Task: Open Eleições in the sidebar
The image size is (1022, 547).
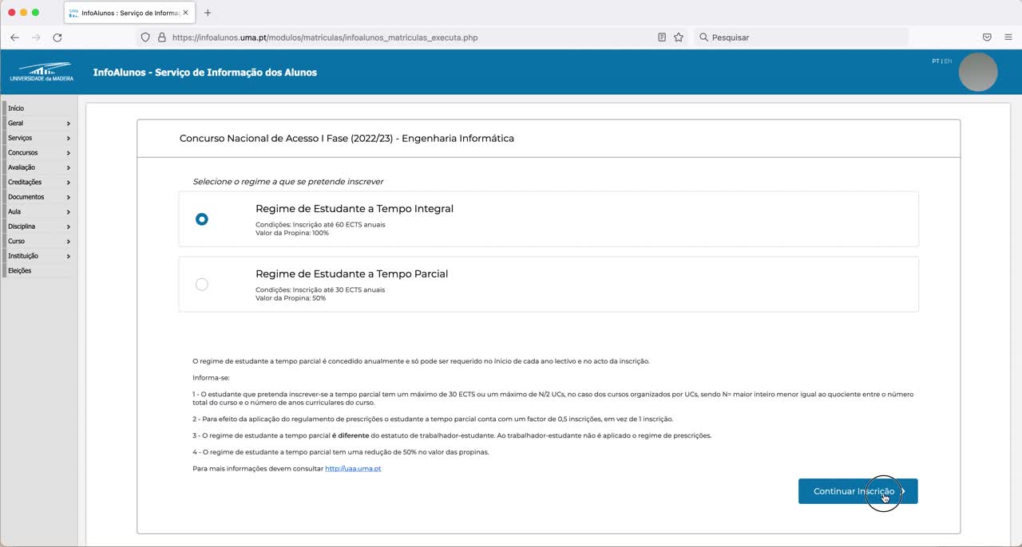Action: pos(20,271)
